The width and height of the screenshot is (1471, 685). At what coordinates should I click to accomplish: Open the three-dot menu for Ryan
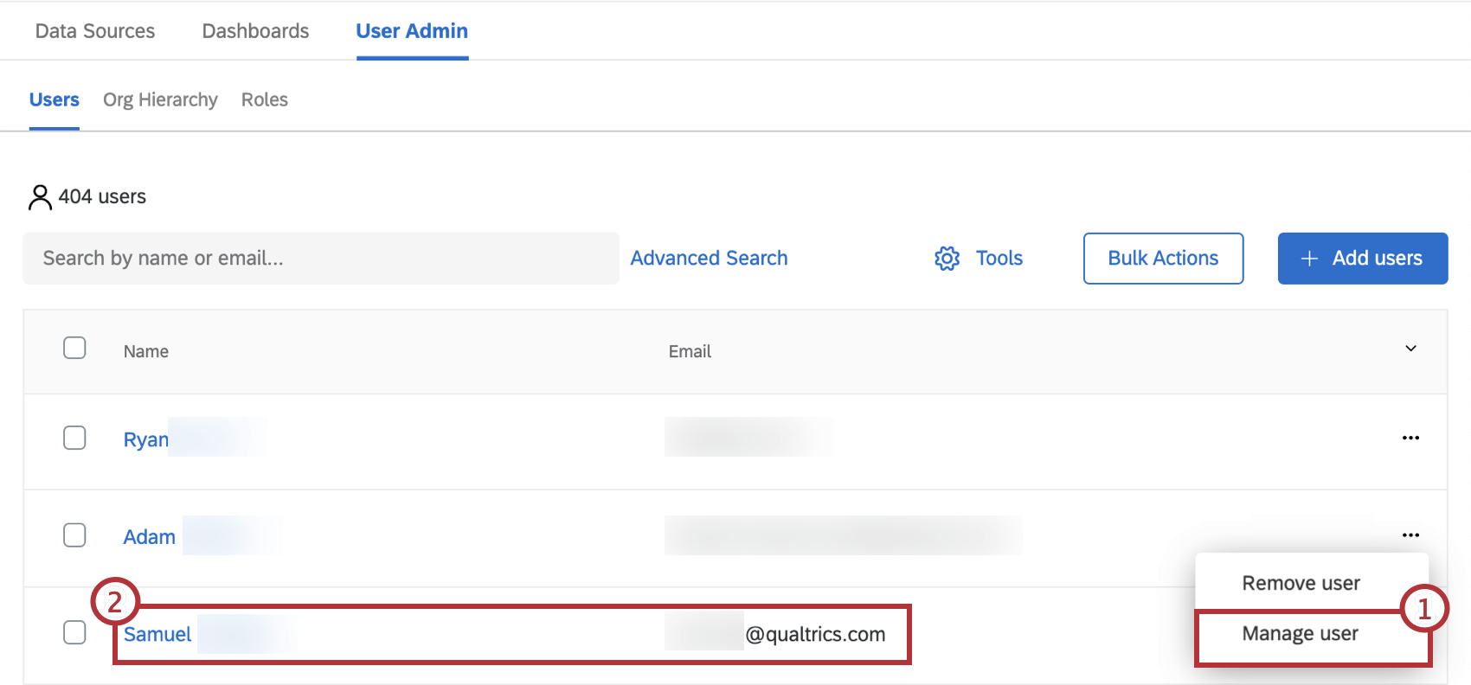click(1410, 438)
